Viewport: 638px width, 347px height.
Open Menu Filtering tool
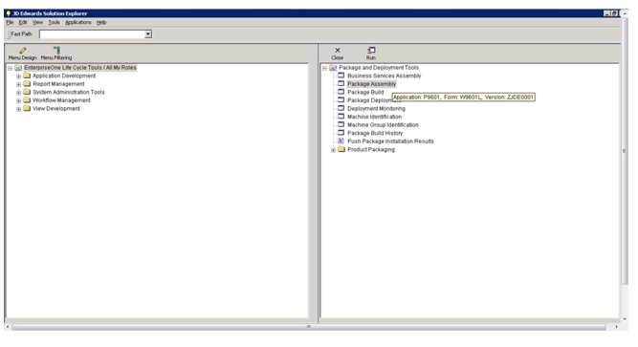click(x=56, y=54)
